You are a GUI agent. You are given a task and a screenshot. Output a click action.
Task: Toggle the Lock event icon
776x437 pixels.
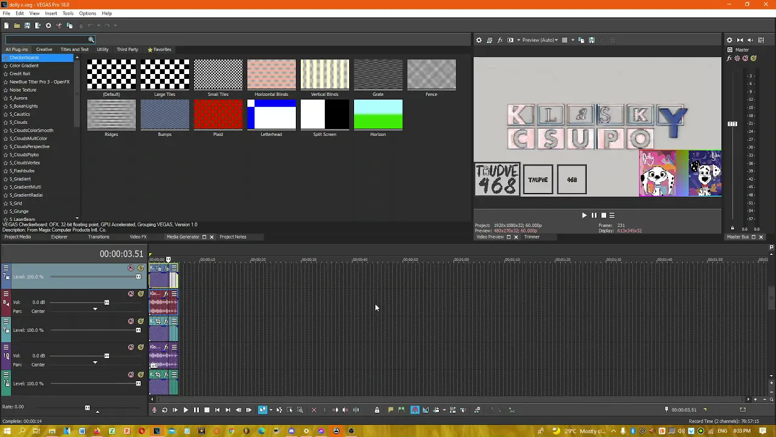point(376,410)
